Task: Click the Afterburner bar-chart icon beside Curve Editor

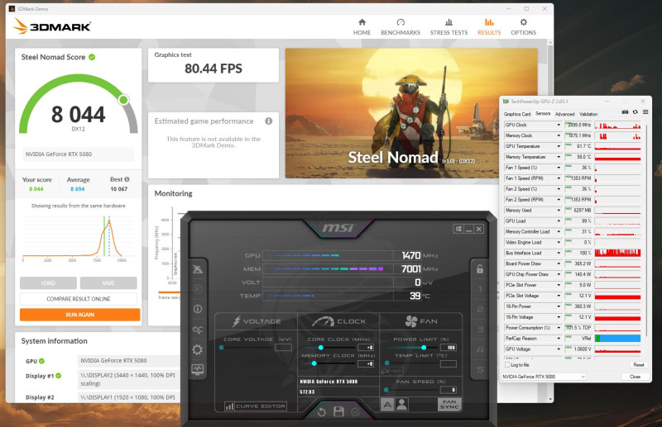Action: click(x=229, y=406)
